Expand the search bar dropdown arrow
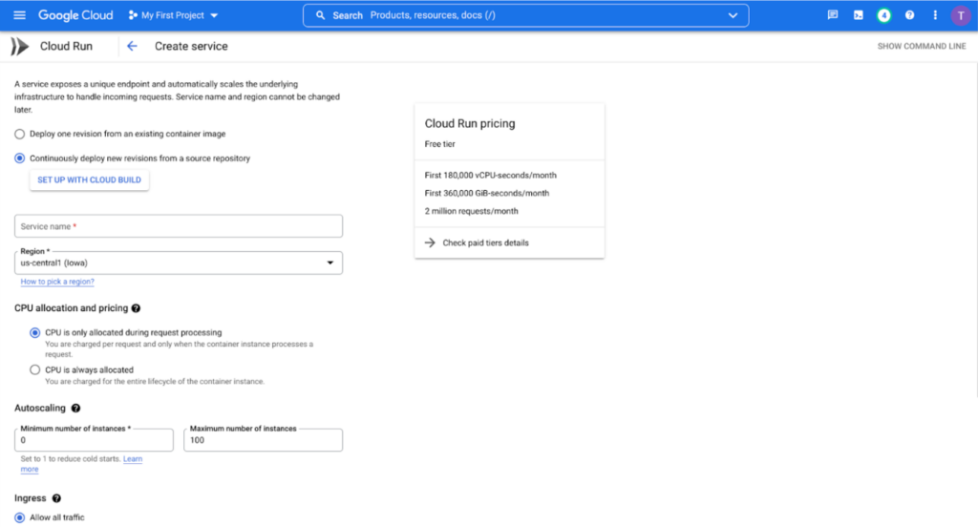Viewport: 978px width, 527px height. point(733,15)
